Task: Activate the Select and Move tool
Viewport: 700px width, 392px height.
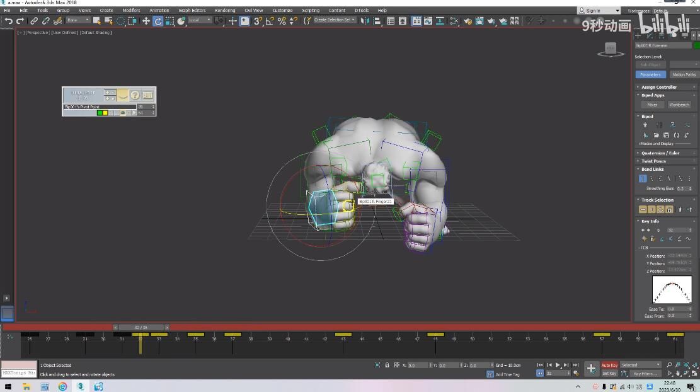Action: pyautogui.click(x=146, y=21)
